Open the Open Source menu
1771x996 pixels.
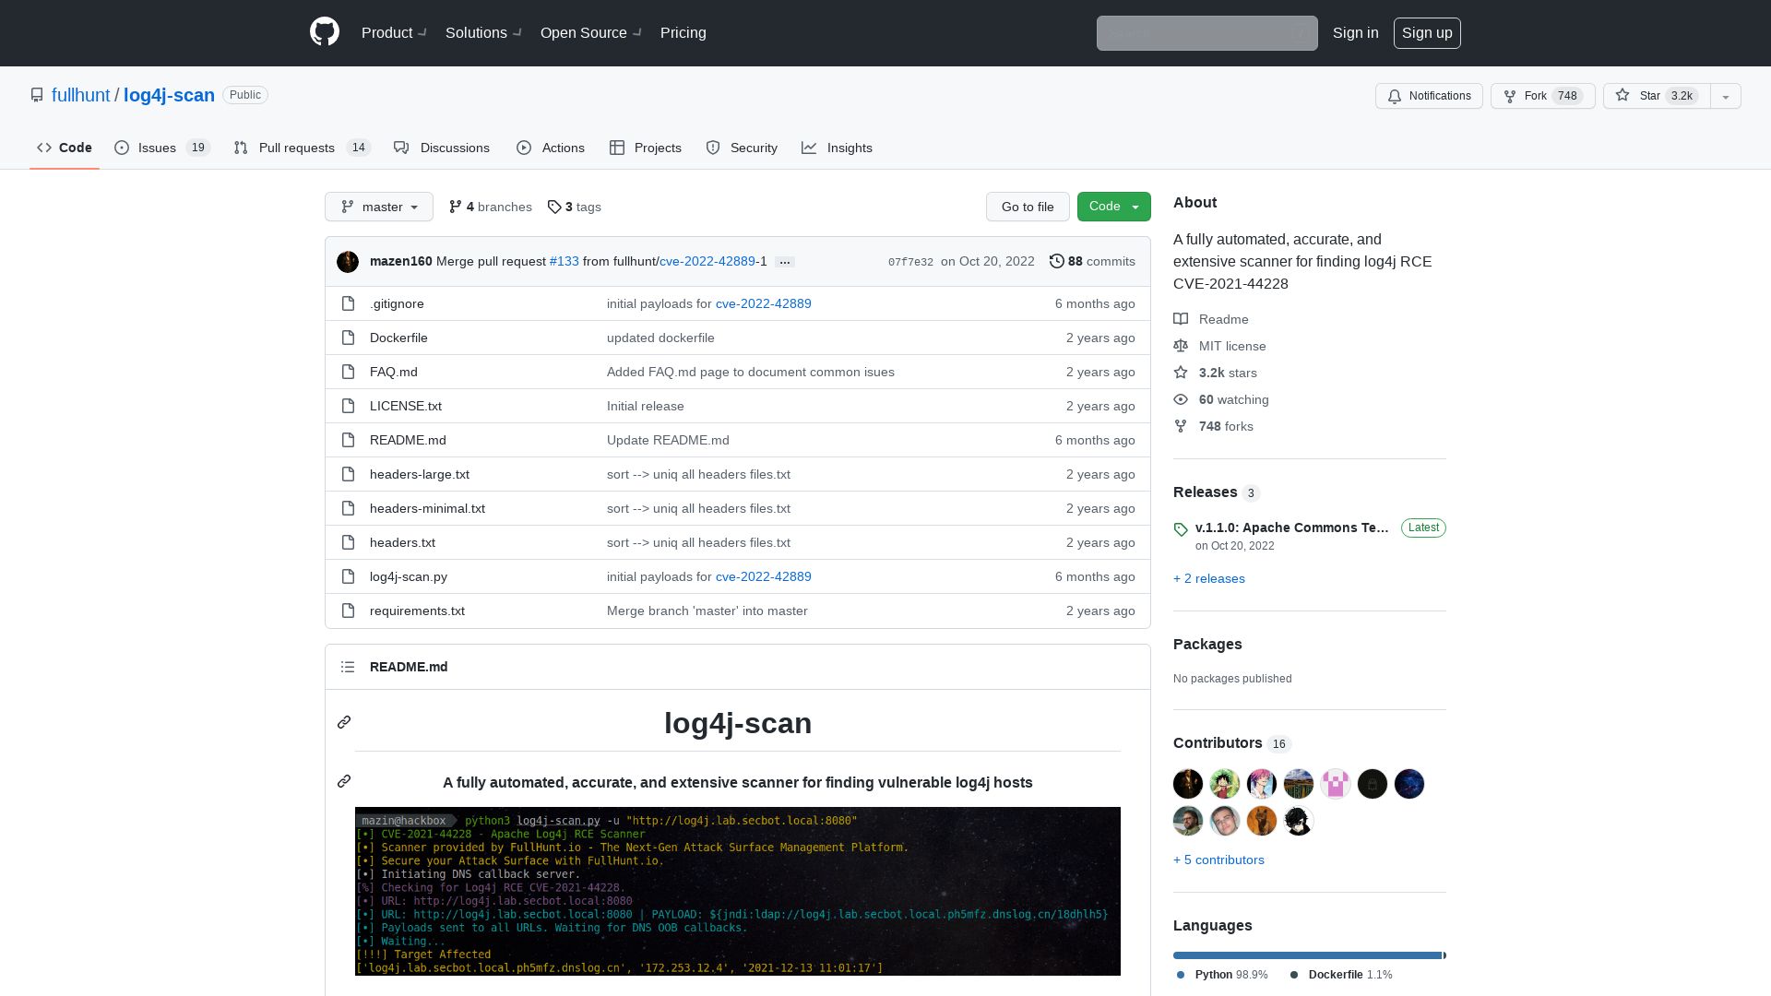591,32
